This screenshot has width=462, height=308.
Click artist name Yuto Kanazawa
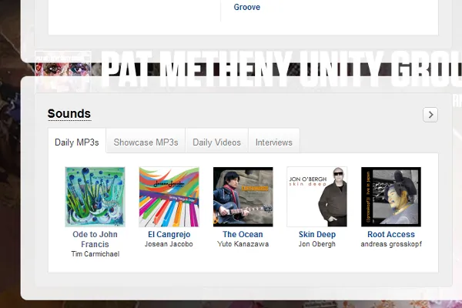pos(243,244)
